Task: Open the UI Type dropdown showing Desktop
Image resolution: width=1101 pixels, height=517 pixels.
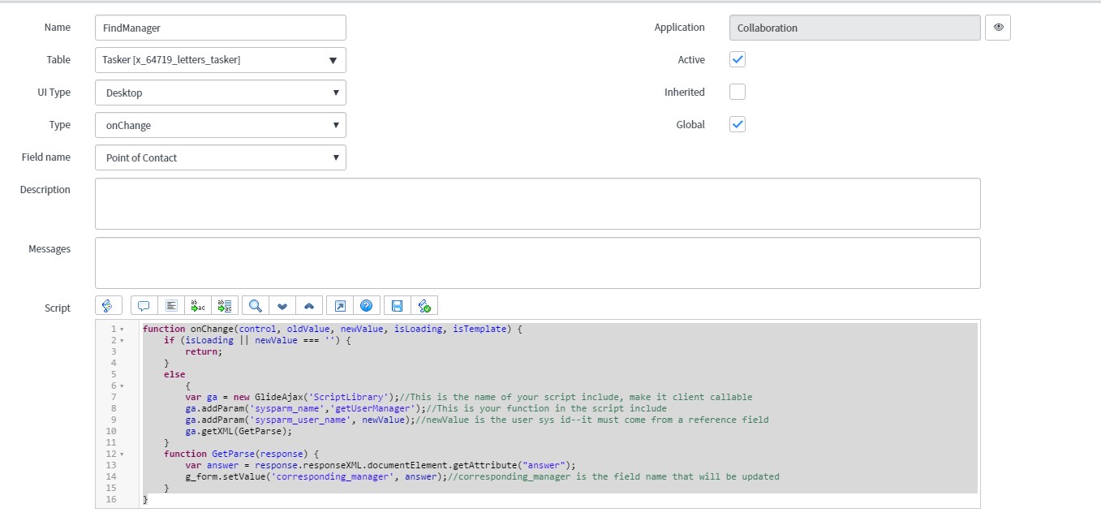Action: pos(221,93)
